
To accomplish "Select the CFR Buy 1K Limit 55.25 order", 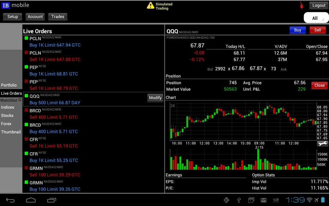I will [94, 157].
